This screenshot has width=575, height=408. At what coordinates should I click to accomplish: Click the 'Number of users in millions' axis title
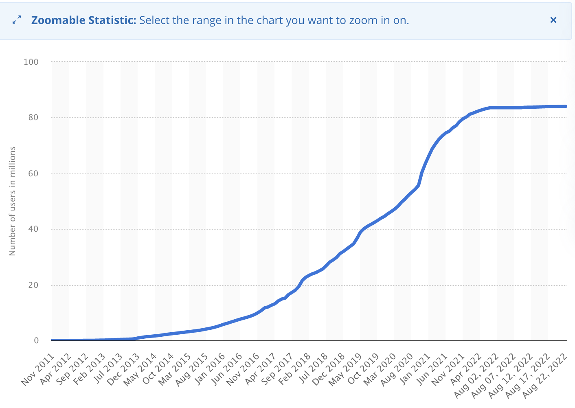click(12, 201)
